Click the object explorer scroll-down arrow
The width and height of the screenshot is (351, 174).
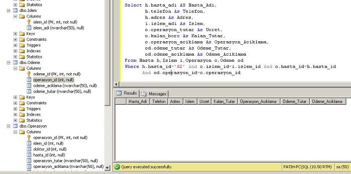click(107, 167)
